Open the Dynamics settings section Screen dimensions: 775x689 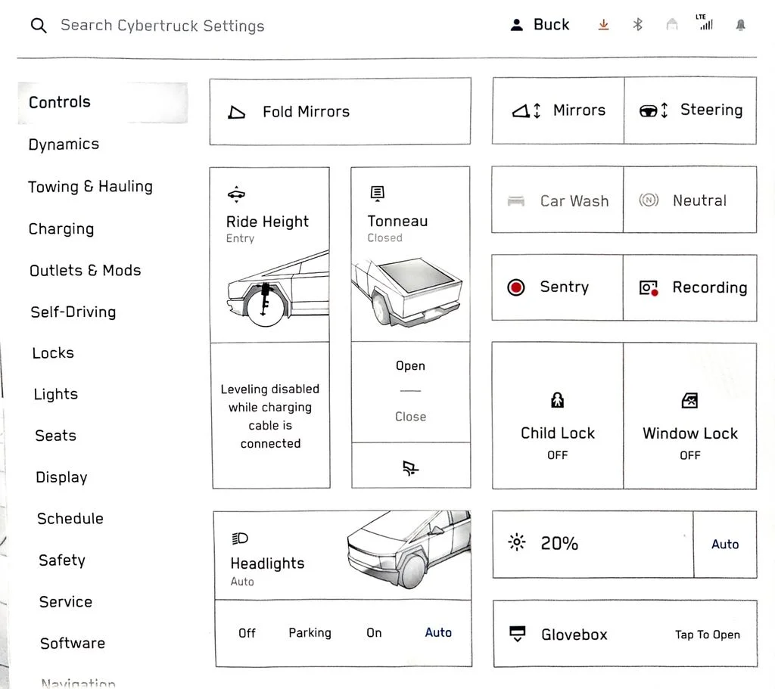pyautogui.click(x=64, y=144)
